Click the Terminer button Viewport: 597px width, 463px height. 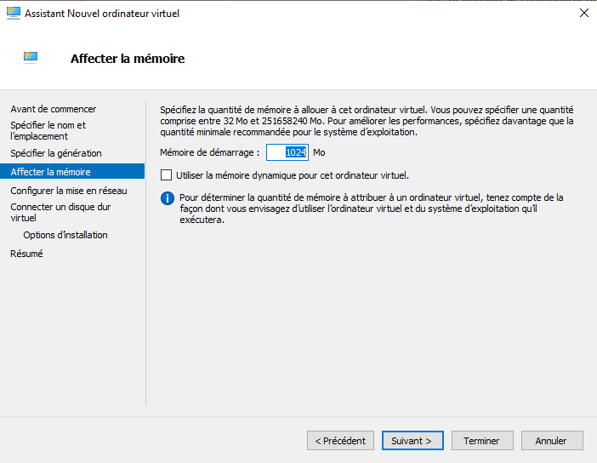[x=481, y=441]
